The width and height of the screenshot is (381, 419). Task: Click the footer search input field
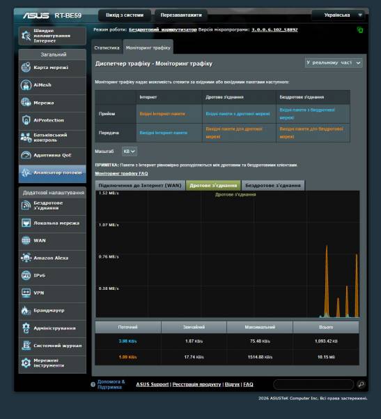pos(313,384)
